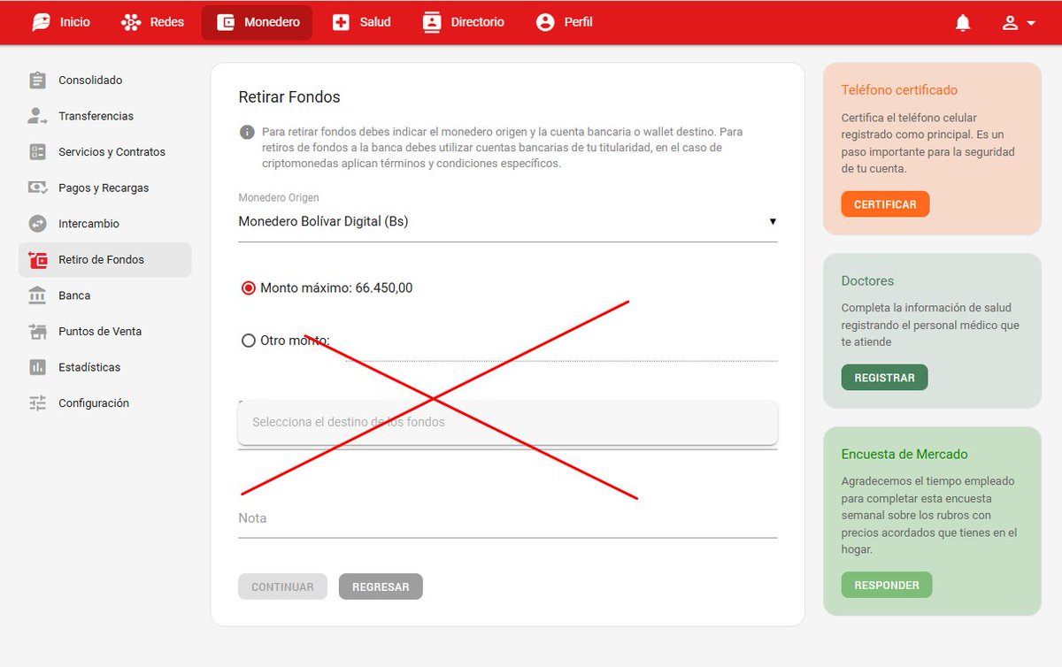Image resolution: width=1062 pixels, height=667 pixels.
Task: Open Servicios y Contratos
Action: 112,152
